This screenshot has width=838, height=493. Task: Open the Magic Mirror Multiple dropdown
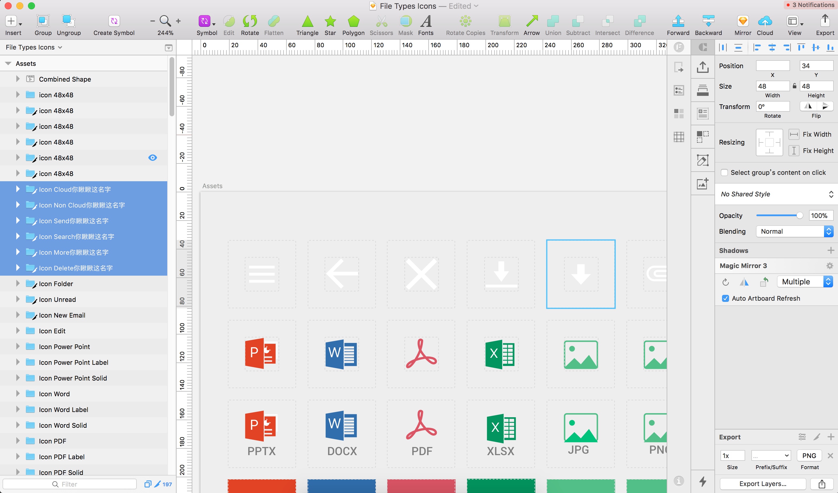805,281
